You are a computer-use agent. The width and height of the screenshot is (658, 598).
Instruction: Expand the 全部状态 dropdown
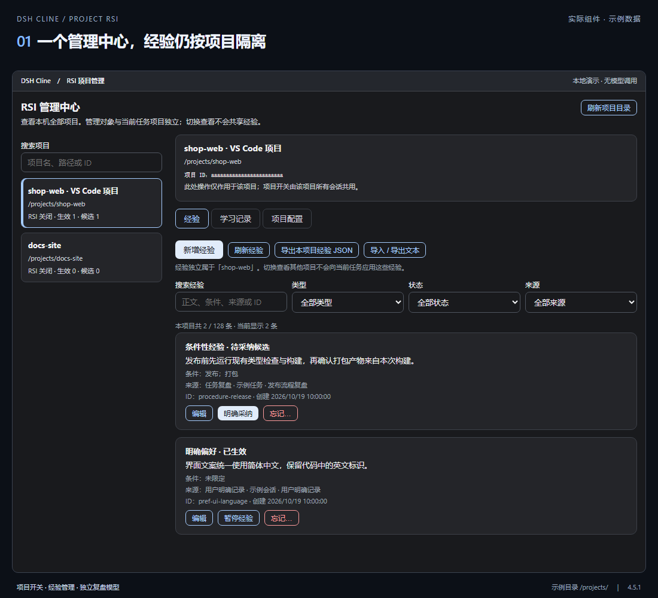[x=464, y=302]
